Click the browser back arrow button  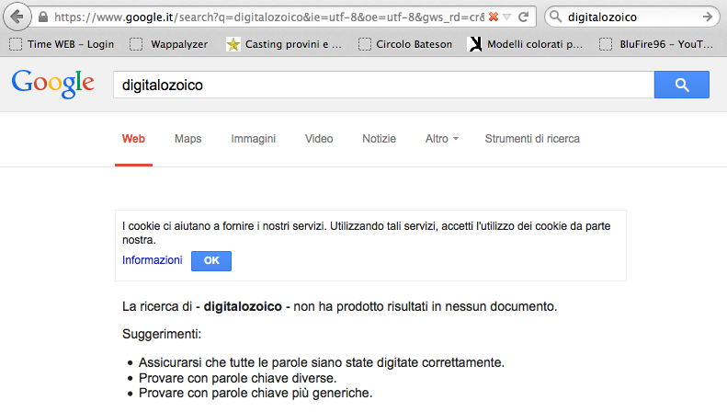tap(17, 17)
